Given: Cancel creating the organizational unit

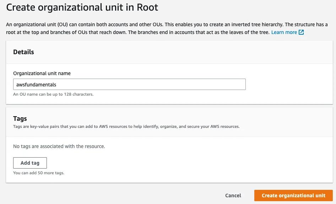Looking at the screenshot, I should tap(233, 195).
